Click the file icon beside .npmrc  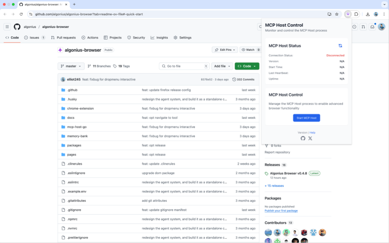(63, 219)
